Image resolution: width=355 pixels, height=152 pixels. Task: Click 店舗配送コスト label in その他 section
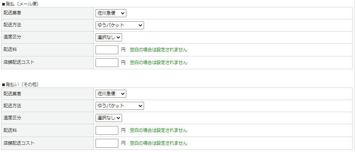pyautogui.click(x=19, y=143)
